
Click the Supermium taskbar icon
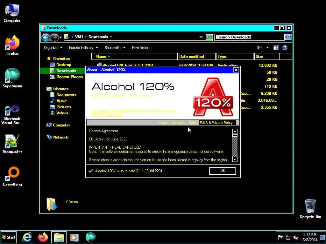(x=90, y=237)
